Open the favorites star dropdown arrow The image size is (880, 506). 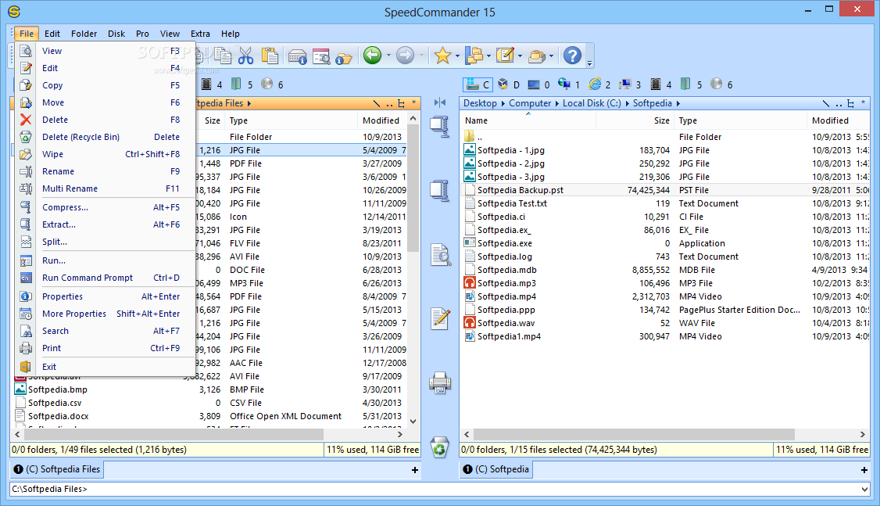[457, 56]
